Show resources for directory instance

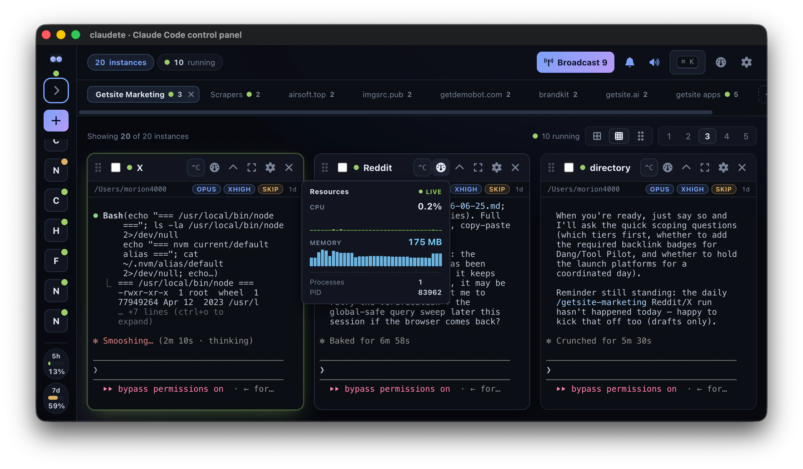point(668,167)
